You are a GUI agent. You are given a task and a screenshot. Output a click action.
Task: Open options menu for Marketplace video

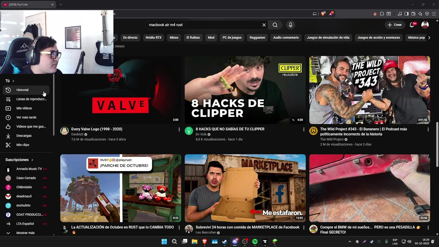pos(304,227)
